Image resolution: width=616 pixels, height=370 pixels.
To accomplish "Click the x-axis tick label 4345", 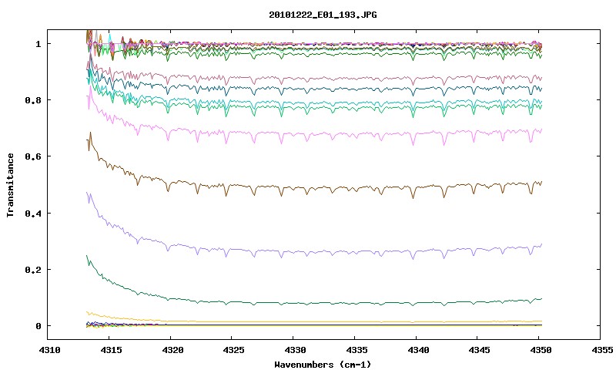I will click(x=479, y=350).
